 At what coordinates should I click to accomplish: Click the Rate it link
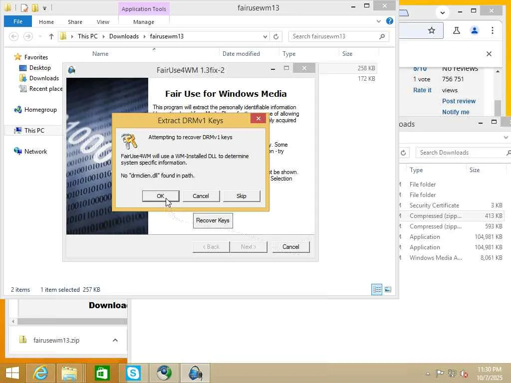click(x=422, y=90)
